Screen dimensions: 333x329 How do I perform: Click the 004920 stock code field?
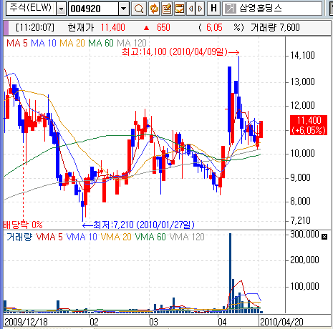pos(93,9)
